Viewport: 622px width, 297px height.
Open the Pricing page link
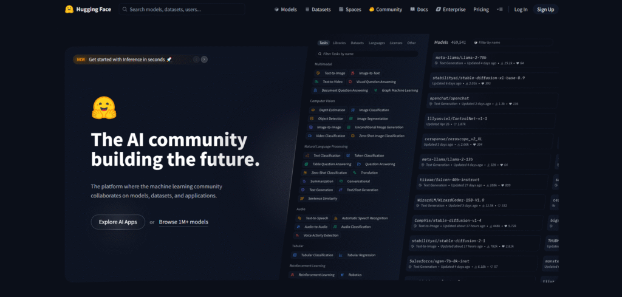click(481, 10)
